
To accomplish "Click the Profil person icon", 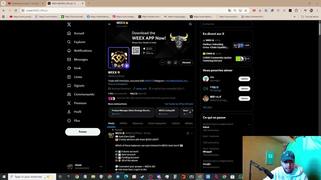I will [x=69, y=112].
